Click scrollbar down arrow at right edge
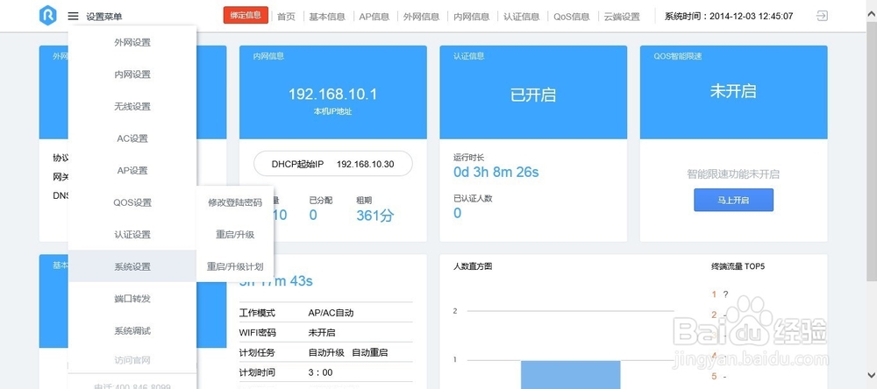877x389 pixels. point(870,375)
